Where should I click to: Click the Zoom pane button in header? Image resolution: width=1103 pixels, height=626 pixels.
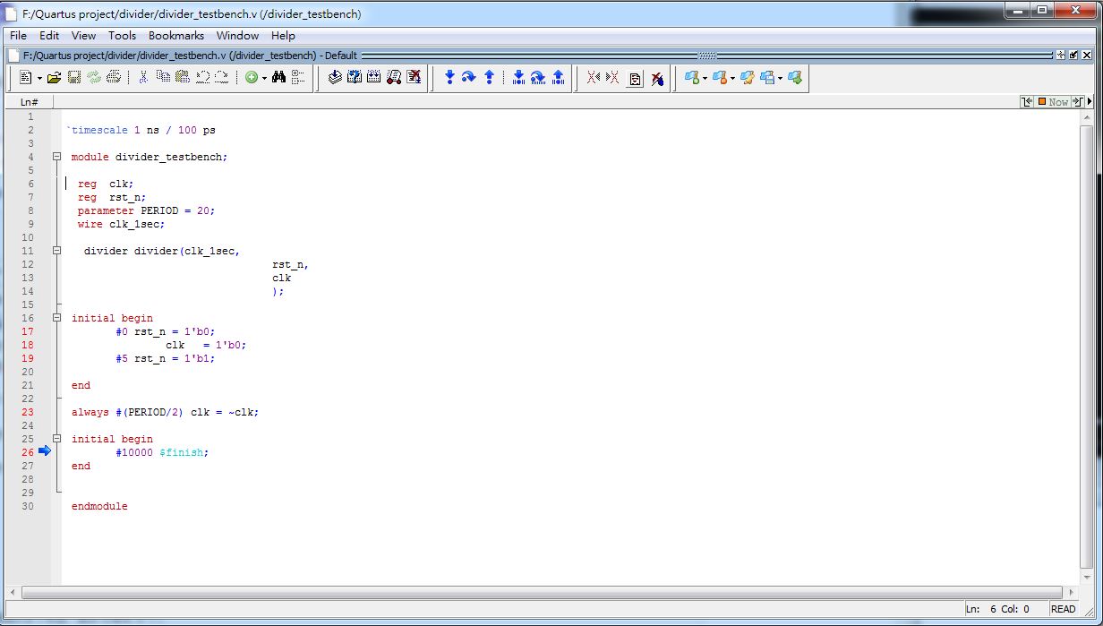point(1061,56)
